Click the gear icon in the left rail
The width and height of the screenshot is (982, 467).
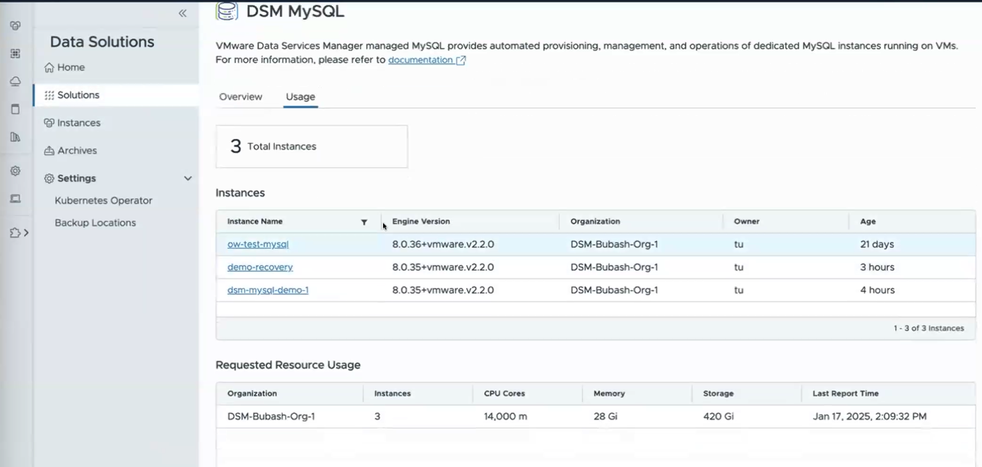(15, 171)
